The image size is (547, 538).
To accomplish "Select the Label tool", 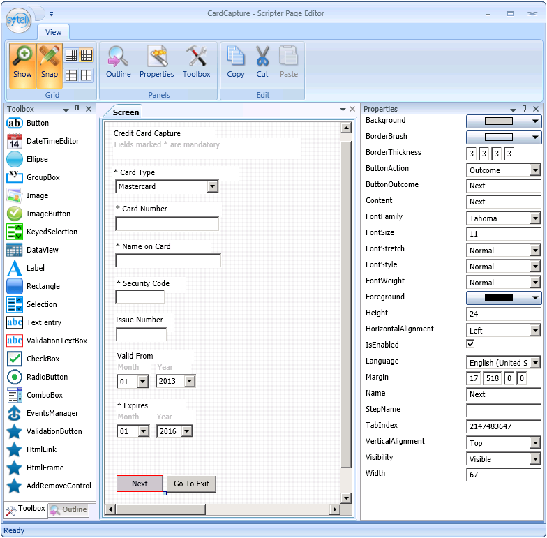I will [25, 268].
